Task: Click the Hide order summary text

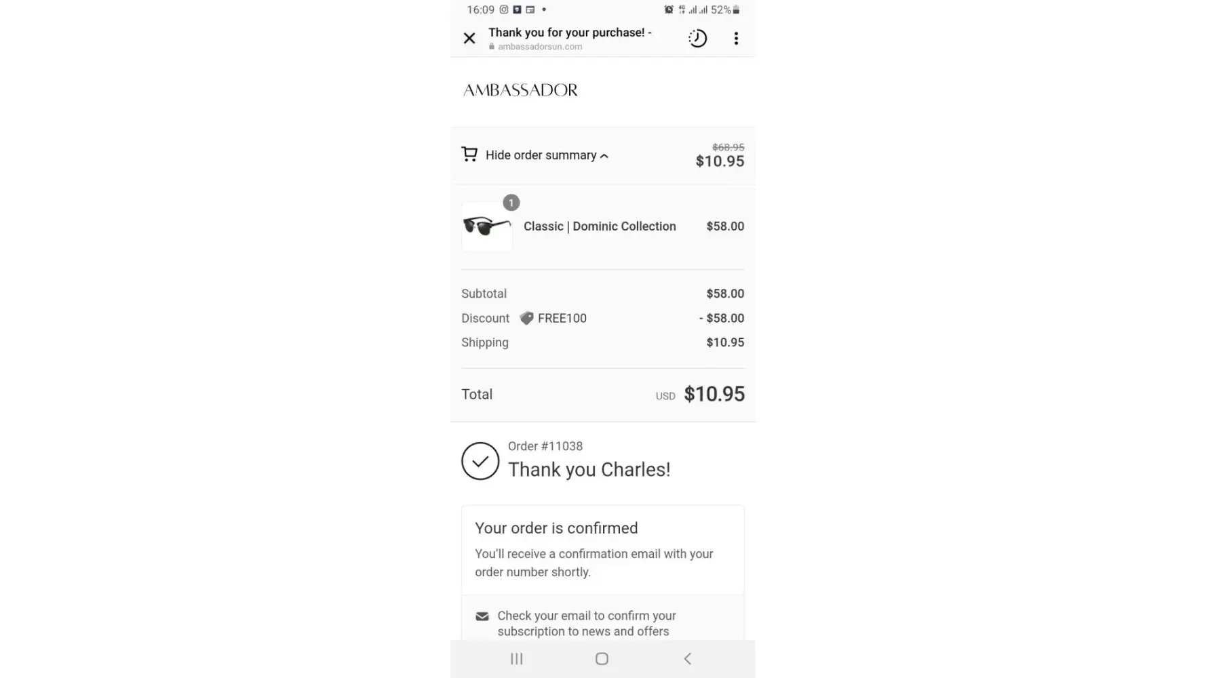Action: (541, 155)
